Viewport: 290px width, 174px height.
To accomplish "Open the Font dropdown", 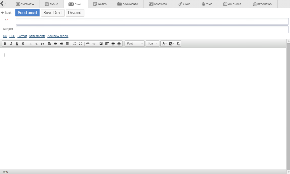I will click(x=135, y=44).
